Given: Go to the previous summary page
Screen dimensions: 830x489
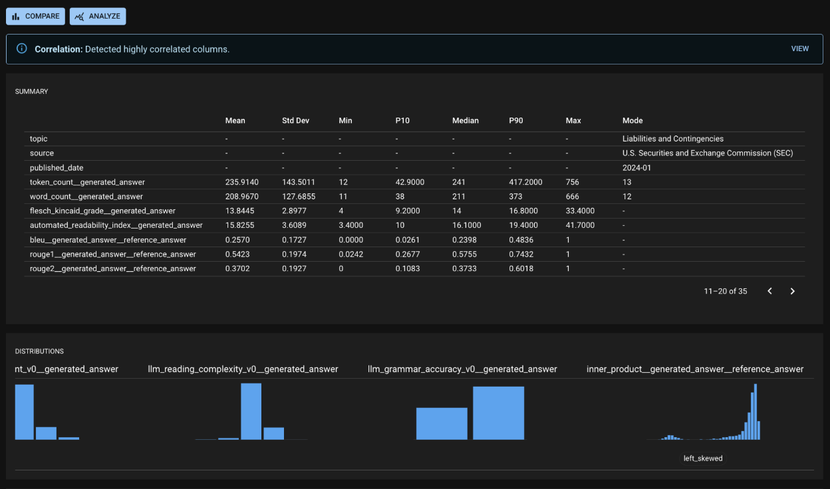Looking at the screenshot, I should pyautogui.click(x=769, y=291).
